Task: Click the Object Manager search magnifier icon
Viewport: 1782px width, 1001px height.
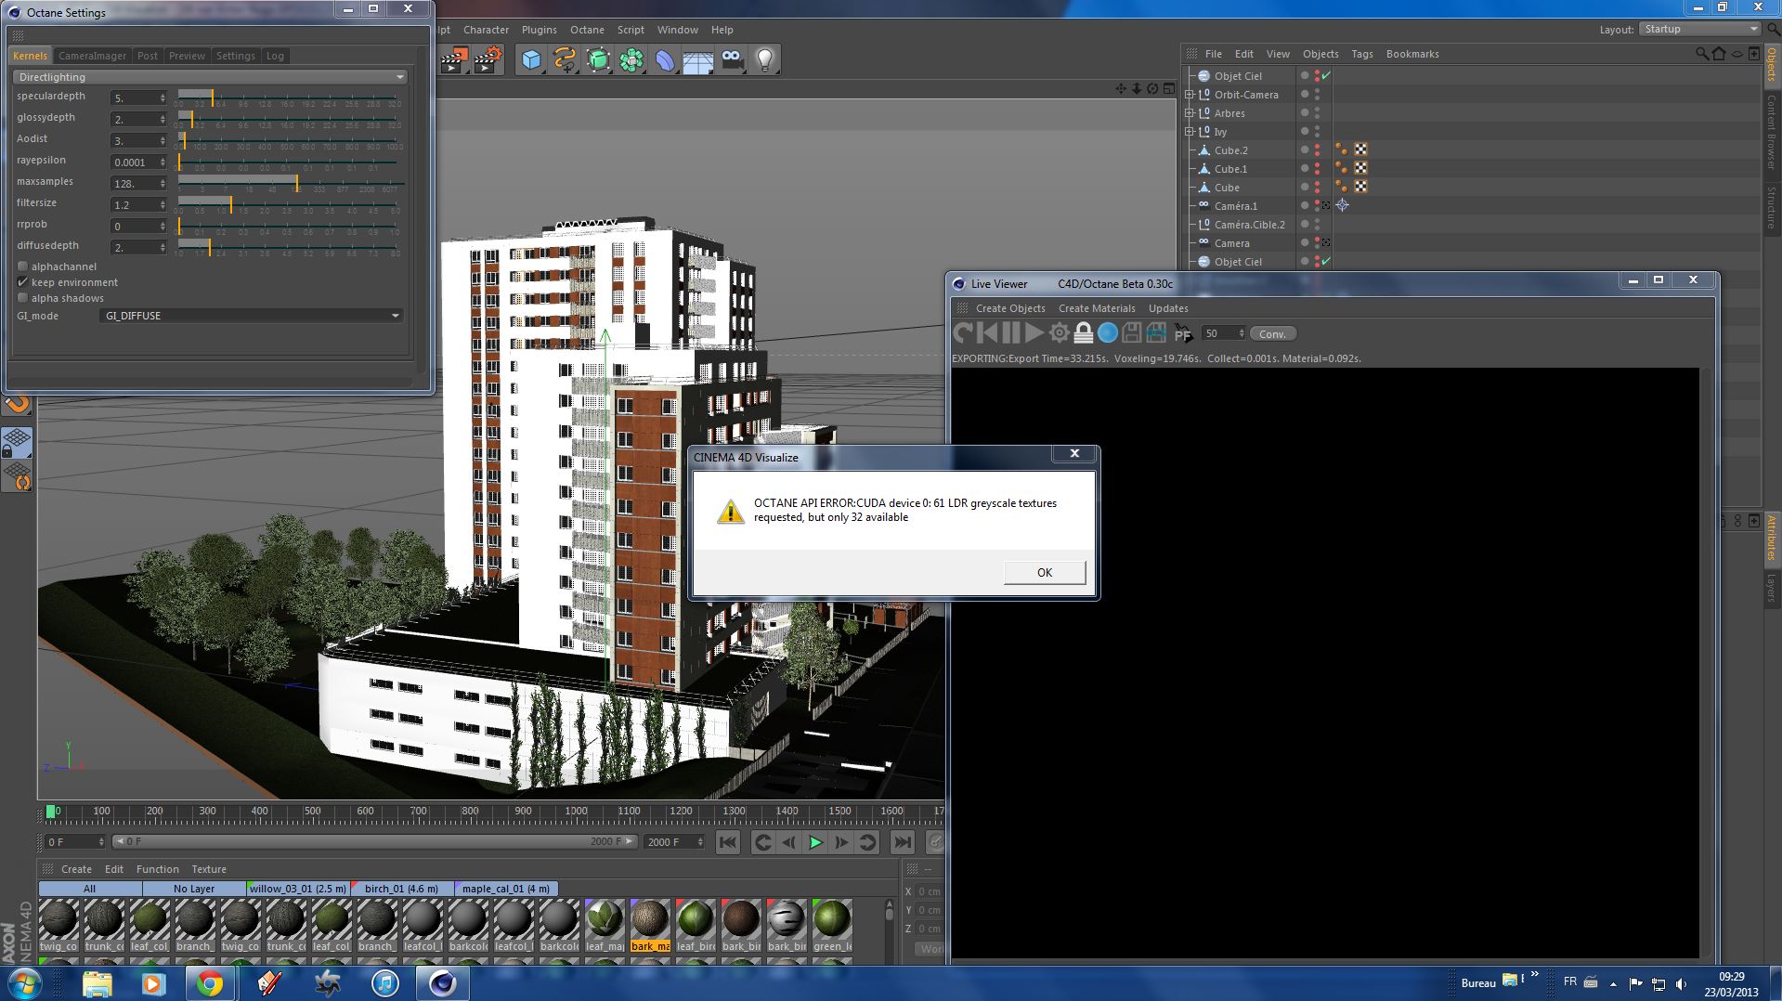Action: (x=1701, y=54)
